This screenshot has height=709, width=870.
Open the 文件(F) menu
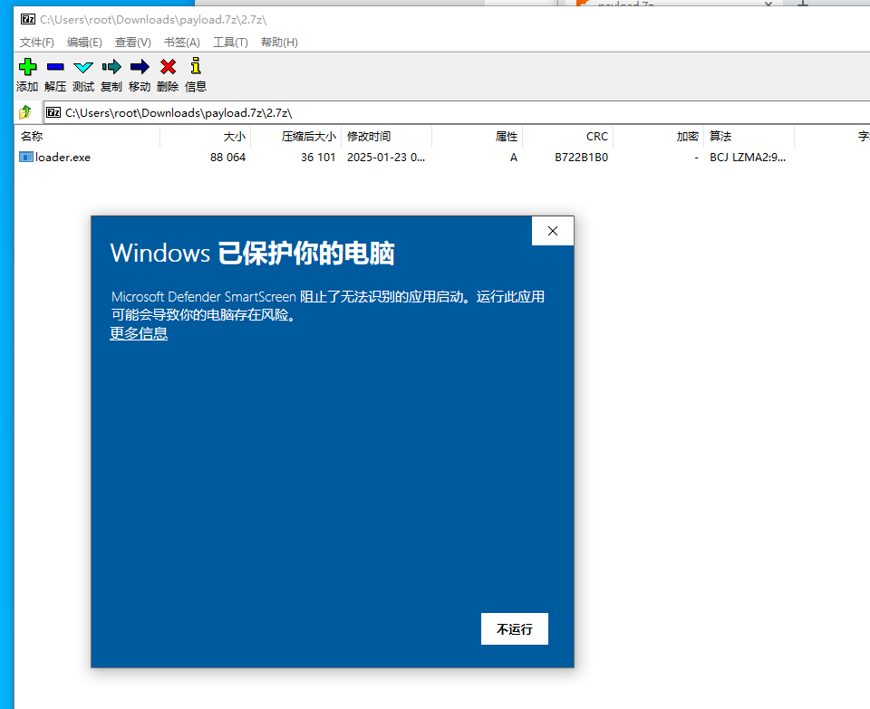[x=37, y=43]
